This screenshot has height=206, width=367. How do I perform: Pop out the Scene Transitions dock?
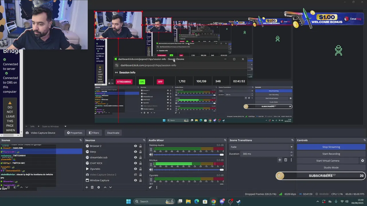coord(292,140)
